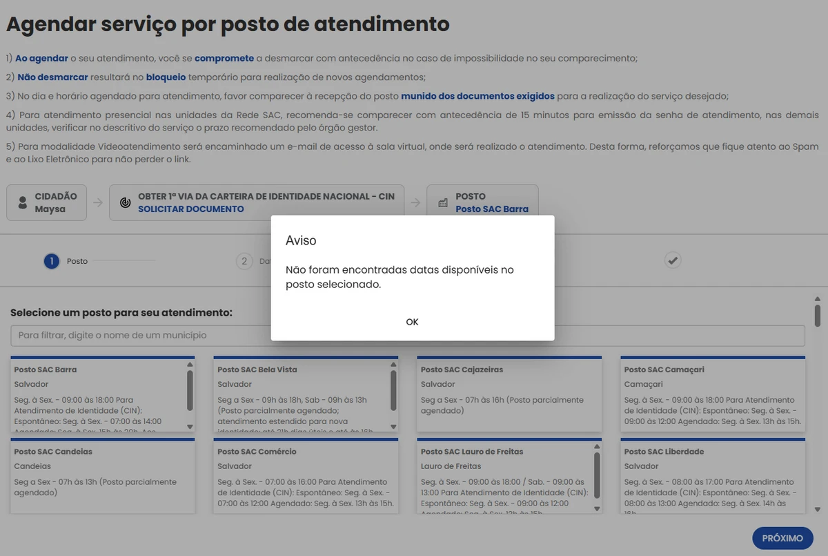Click the OK button on the Aviso dialog

412,321
